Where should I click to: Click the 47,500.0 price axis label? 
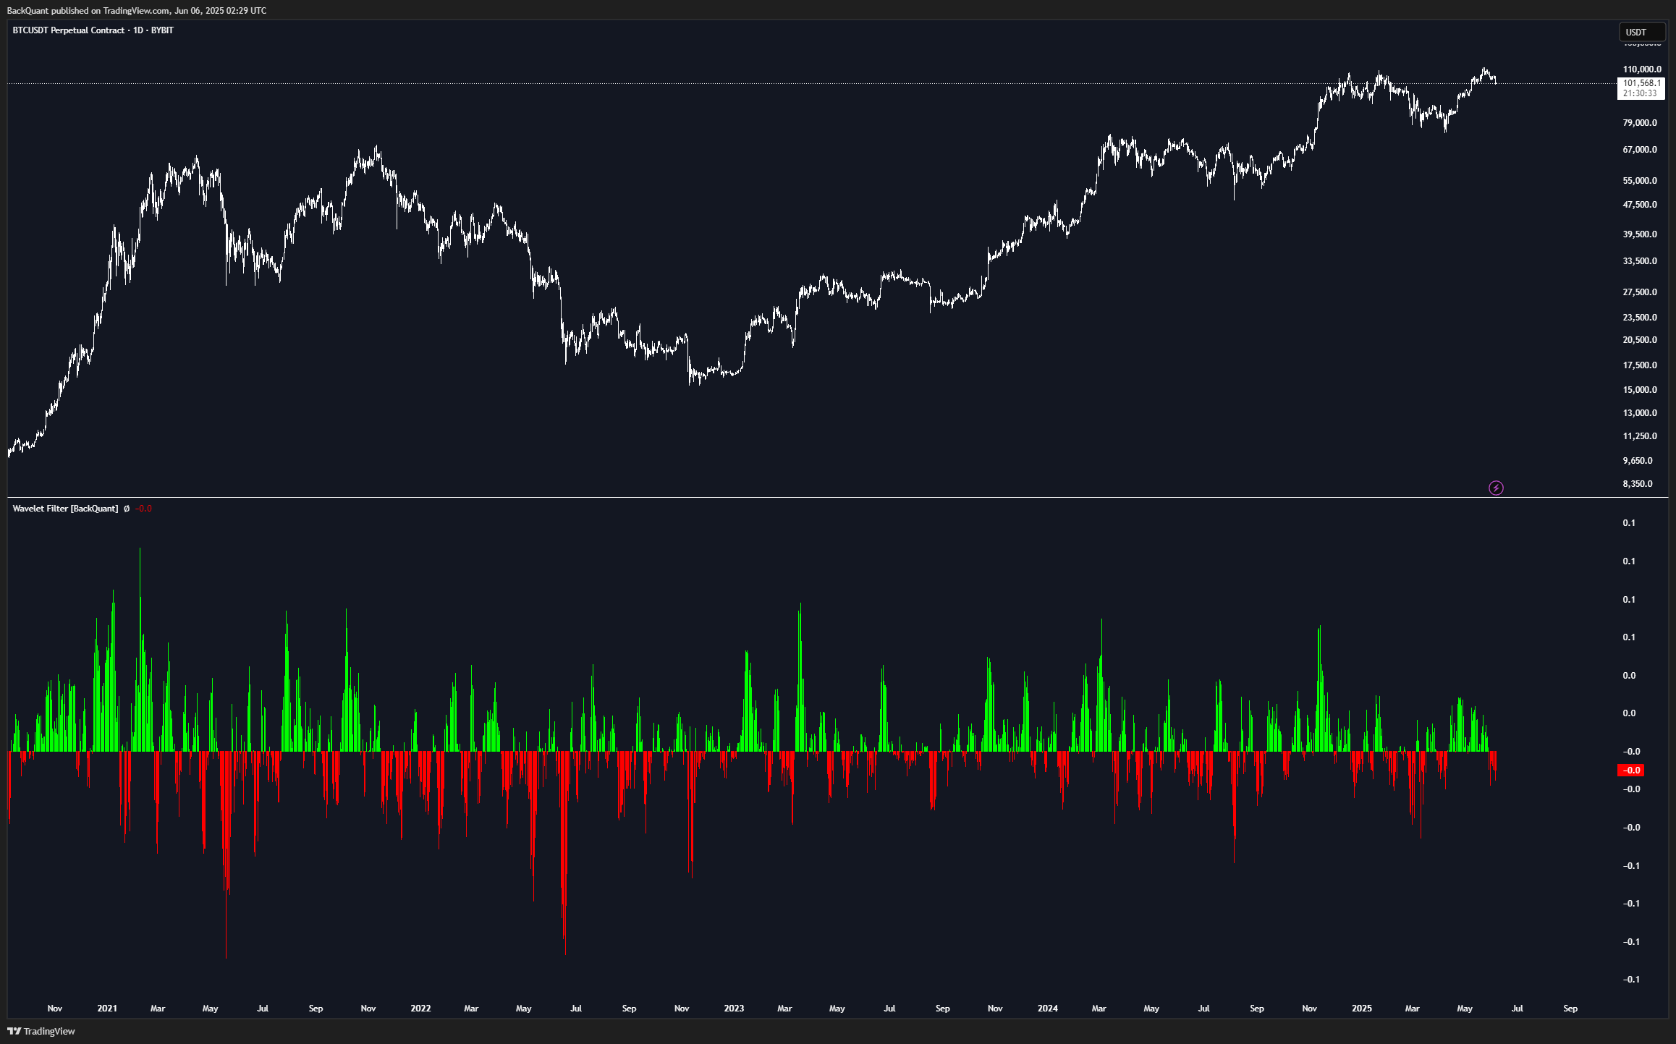tap(1640, 205)
